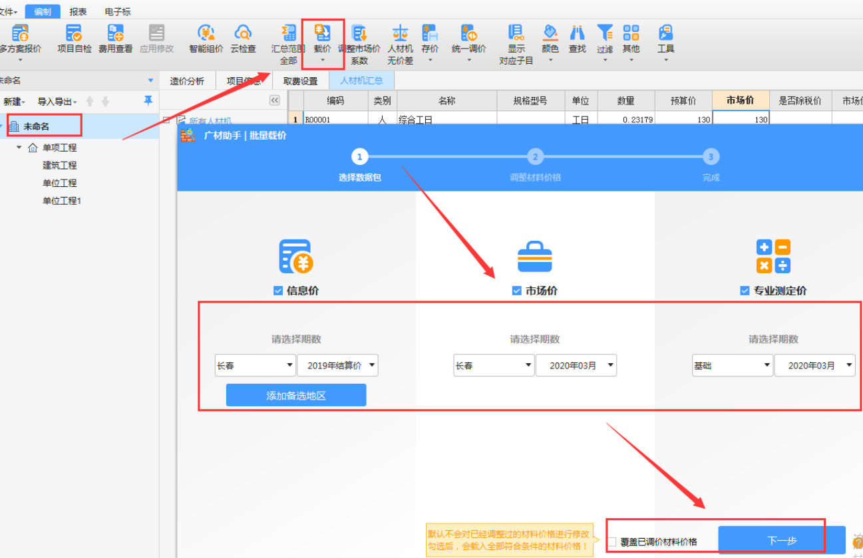Enable 覆盖已调价材料价格 checkbox
Viewport: 863px width, 558px height.
click(612, 541)
